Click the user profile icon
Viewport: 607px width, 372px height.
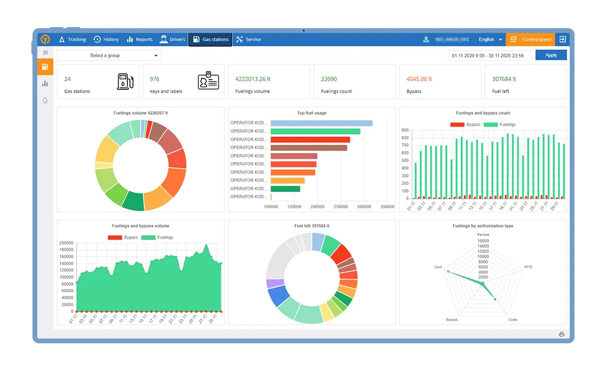[x=426, y=39]
